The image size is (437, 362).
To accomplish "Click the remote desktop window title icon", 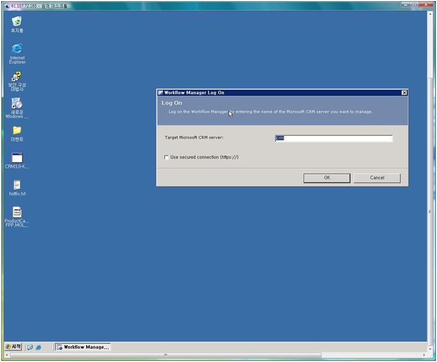I will pos(7,6).
